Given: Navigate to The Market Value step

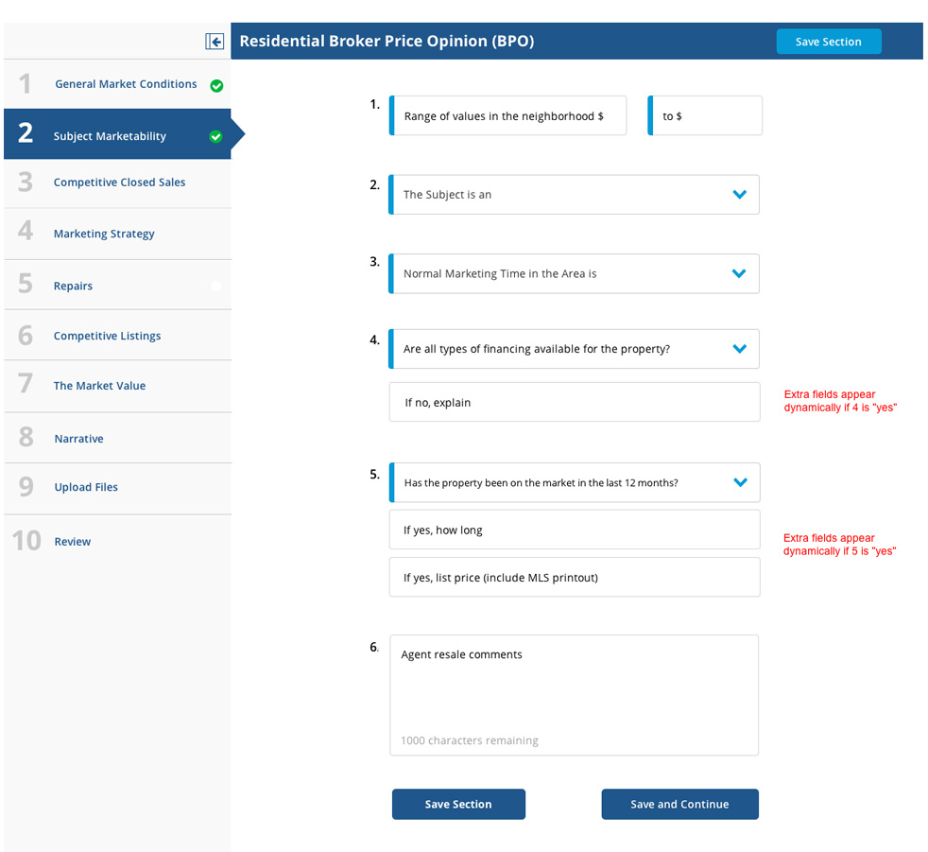Looking at the screenshot, I should (x=99, y=386).
